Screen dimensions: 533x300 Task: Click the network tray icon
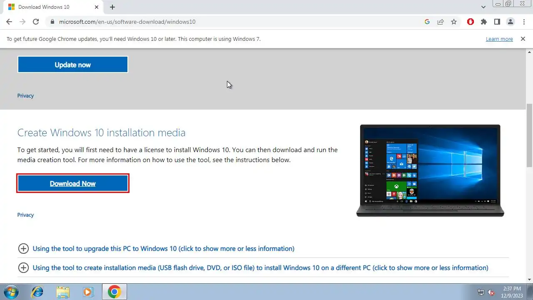[x=481, y=292]
